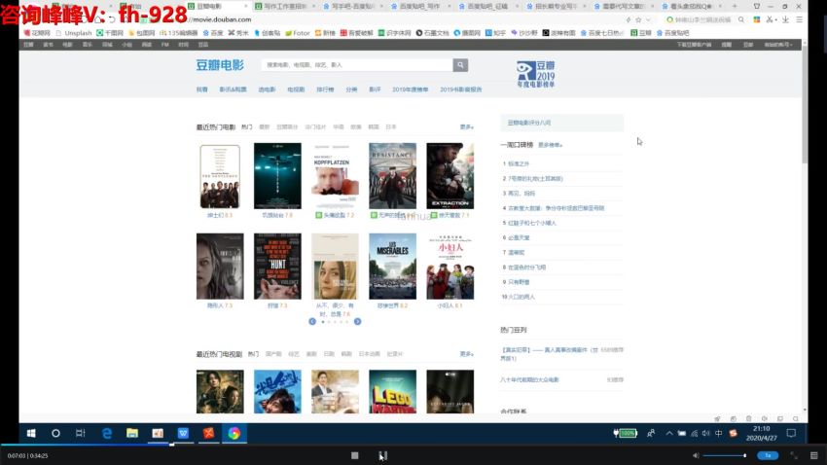The image size is (827, 465).
Task: Select the 豆瓣高分 movie filter tab
Action: [287, 127]
